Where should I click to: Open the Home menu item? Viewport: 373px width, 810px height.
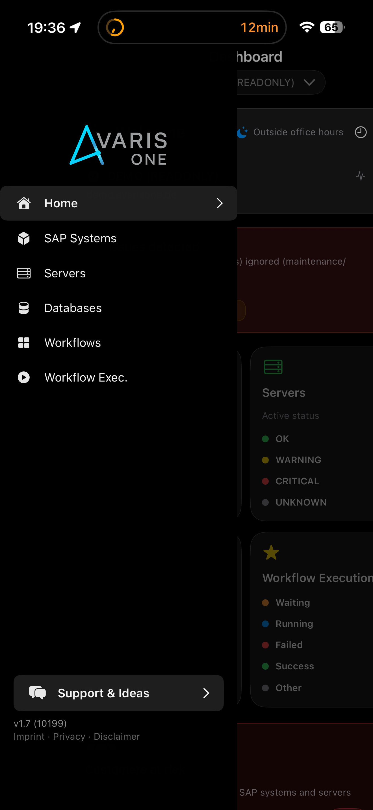[119, 203]
